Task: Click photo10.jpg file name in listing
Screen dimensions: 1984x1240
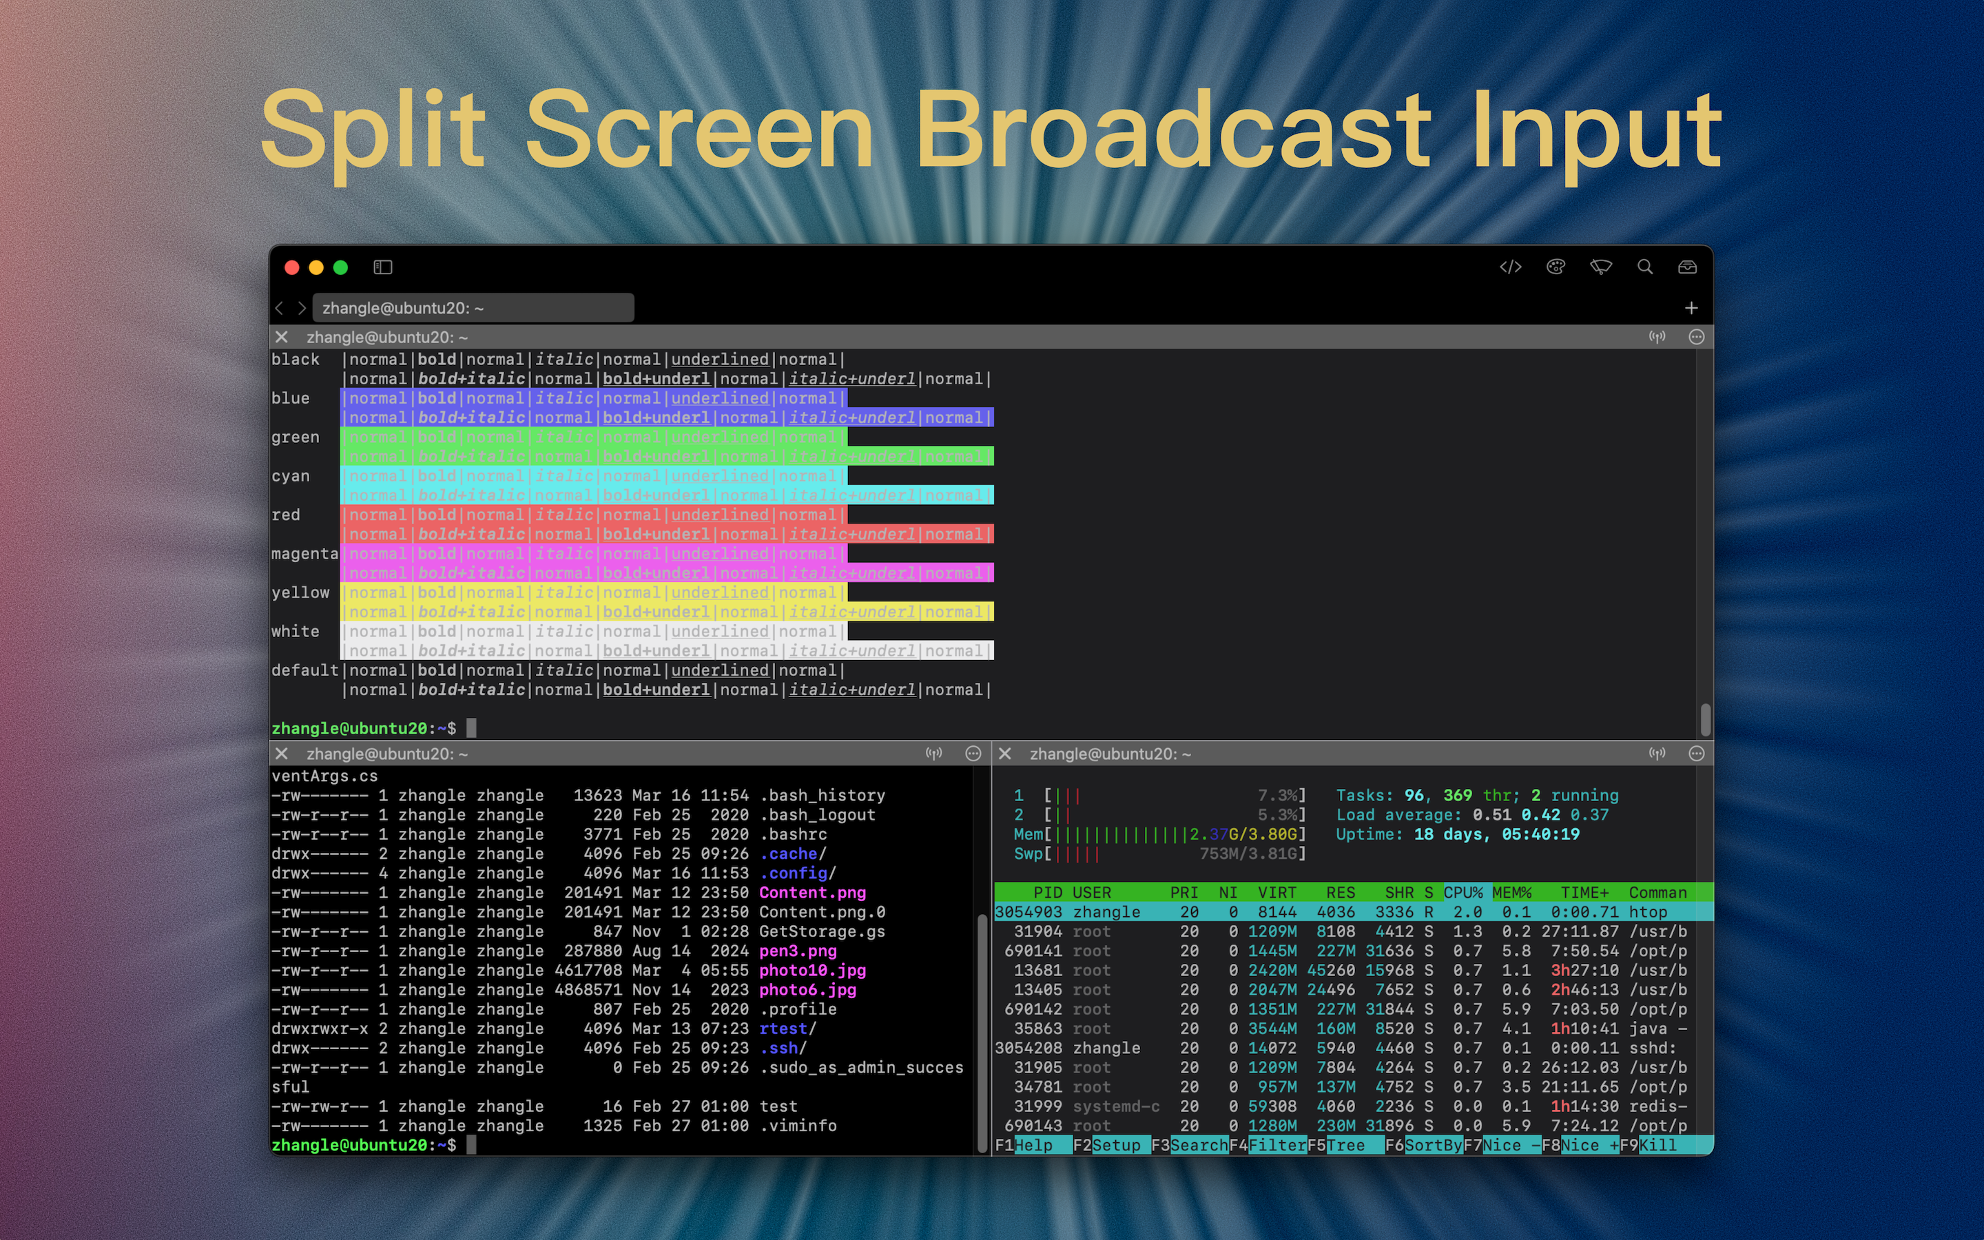Action: pyautogui.click(x=812, y=970)
